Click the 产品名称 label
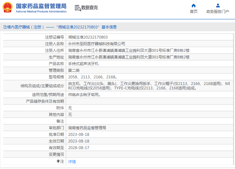Image resolution: width=235 pixels, height=169 pixels. click(x=56, y=63)
